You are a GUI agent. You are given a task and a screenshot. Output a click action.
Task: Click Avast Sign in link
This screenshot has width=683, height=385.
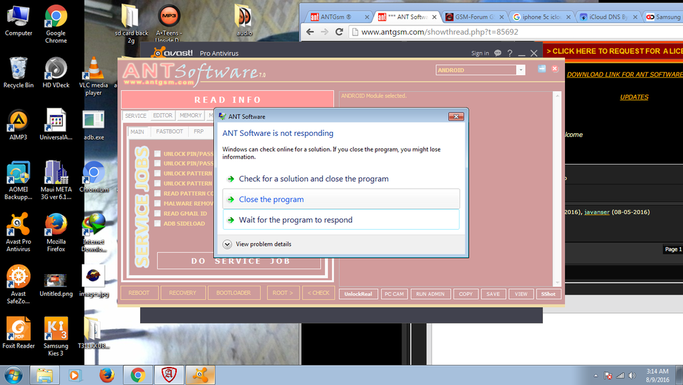tap(480, 53)
